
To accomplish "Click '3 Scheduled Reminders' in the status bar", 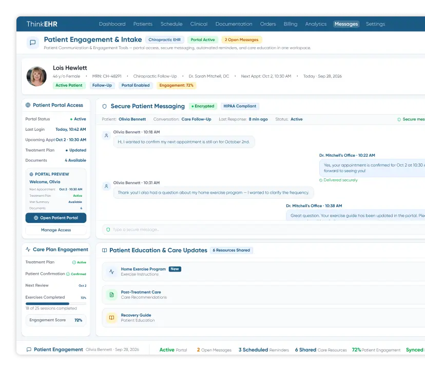I will (x=264, y=350).
